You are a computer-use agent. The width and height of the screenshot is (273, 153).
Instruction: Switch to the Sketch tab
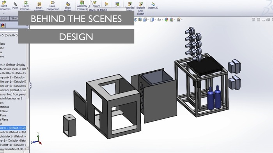click(x=14, y=18)
